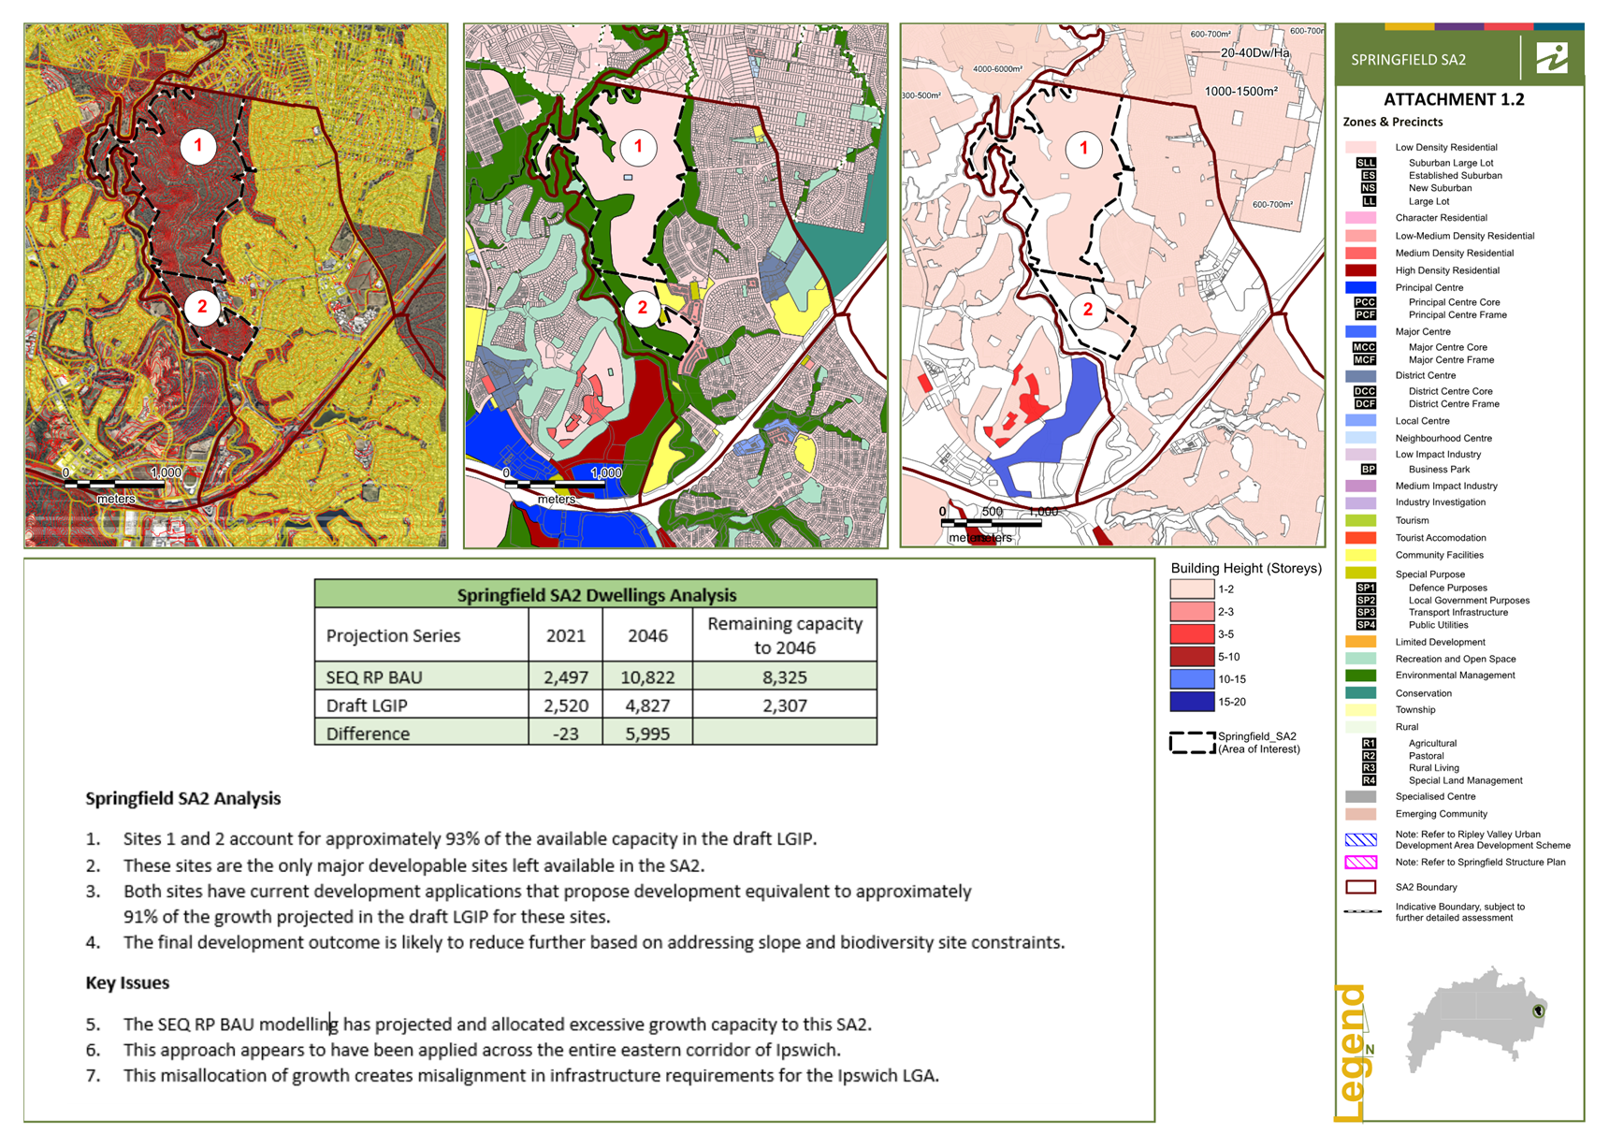Click the '1000-1500m²' map label

1240,92
